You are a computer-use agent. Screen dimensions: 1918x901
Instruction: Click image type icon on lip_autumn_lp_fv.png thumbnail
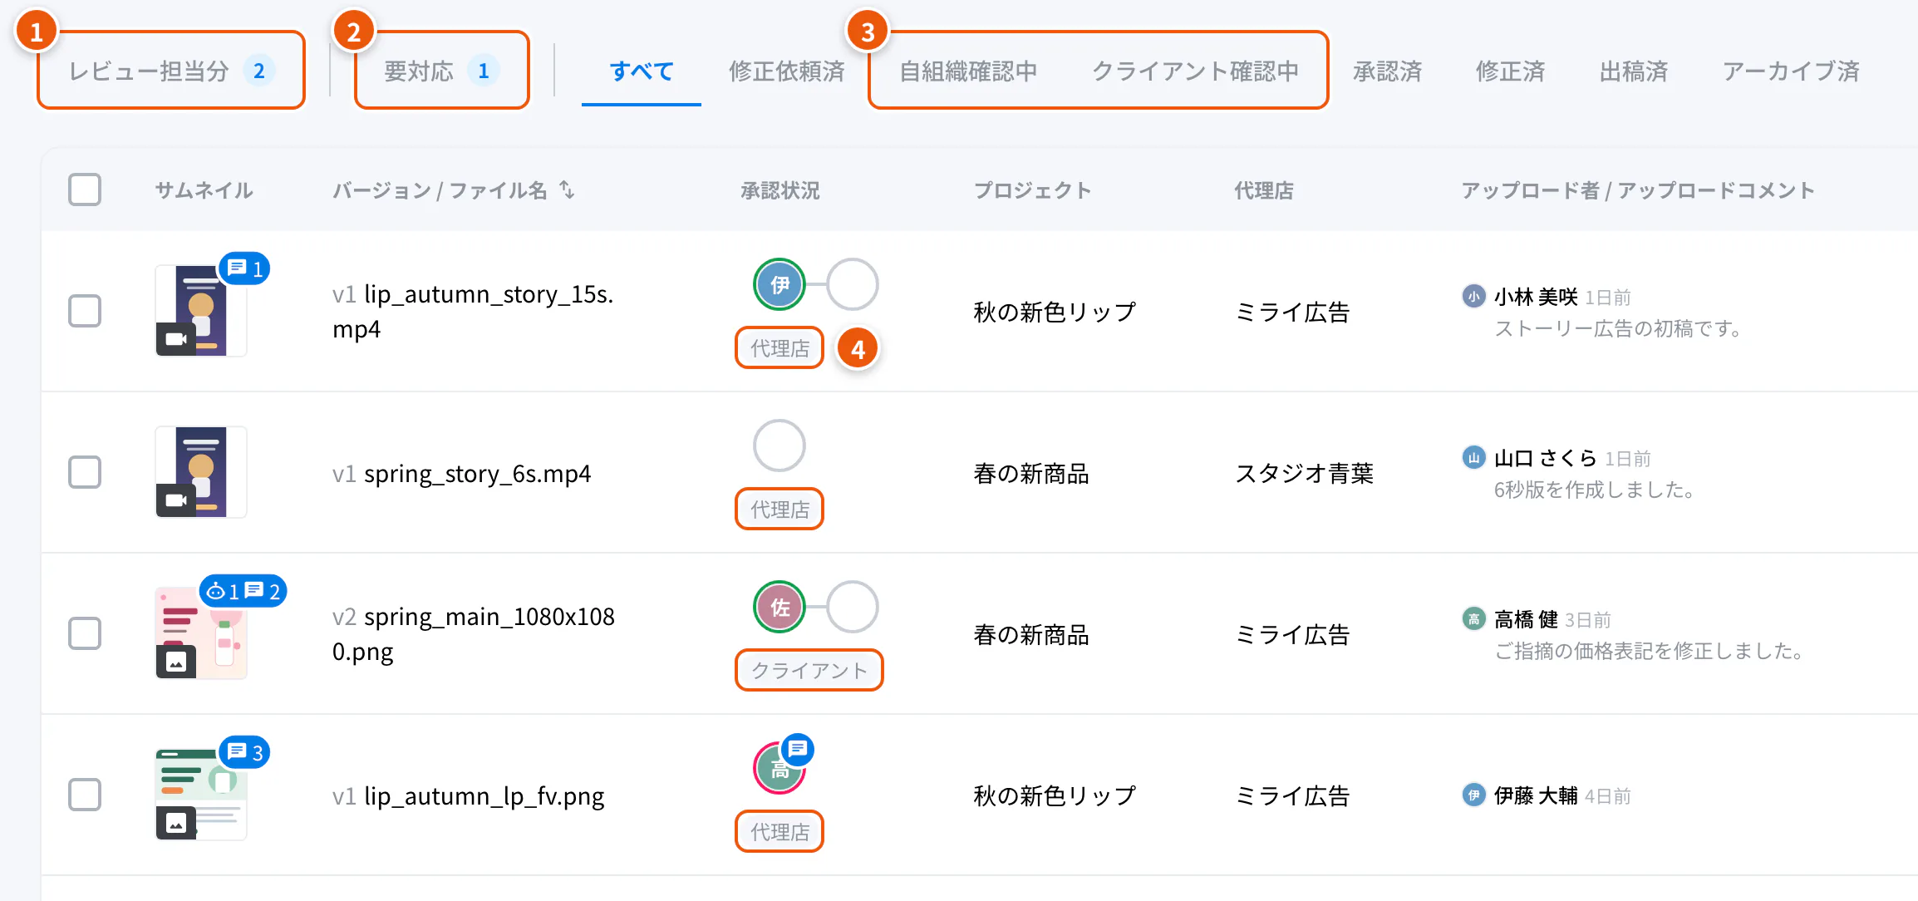click(x=176, y=823)
